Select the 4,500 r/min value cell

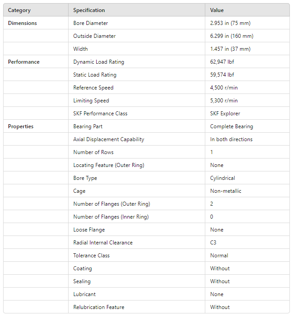click(224, 88)
